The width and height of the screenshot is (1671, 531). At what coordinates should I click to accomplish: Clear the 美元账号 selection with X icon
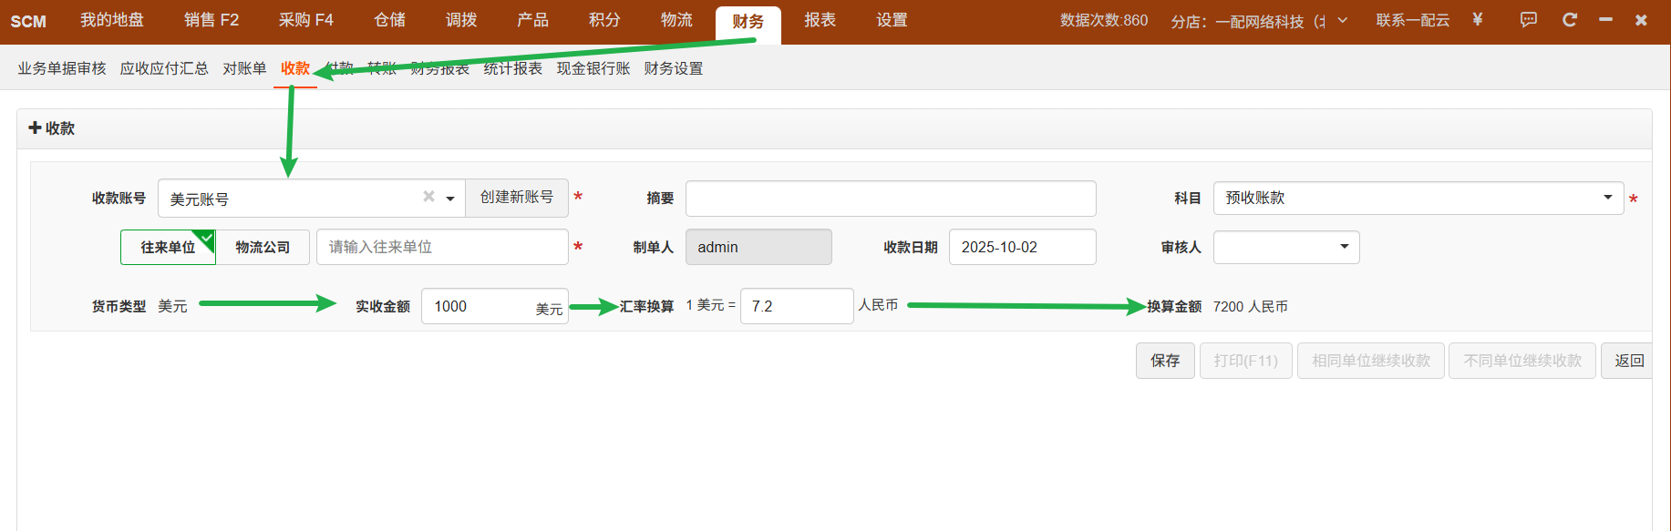[x=428, y=197]
